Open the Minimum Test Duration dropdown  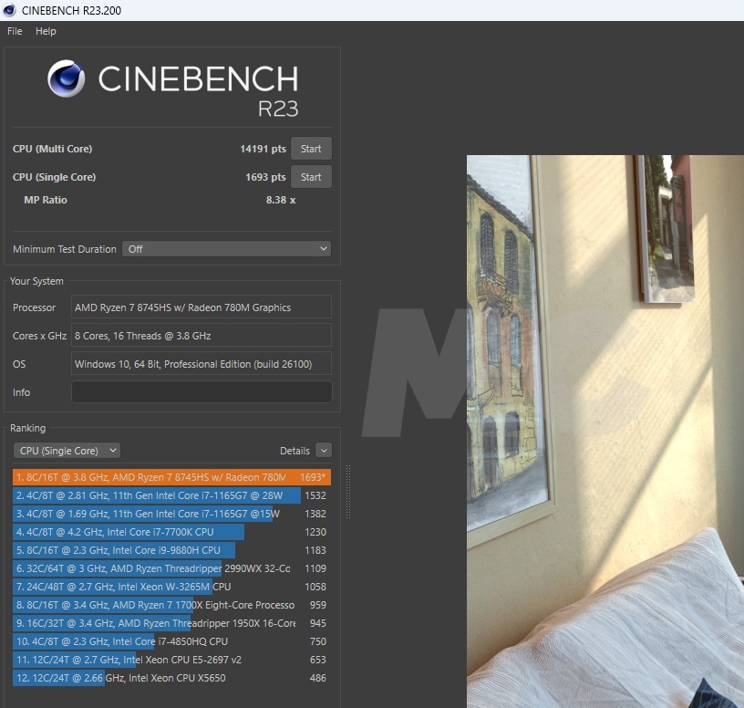pyautogui.click(x=226, y=249)
